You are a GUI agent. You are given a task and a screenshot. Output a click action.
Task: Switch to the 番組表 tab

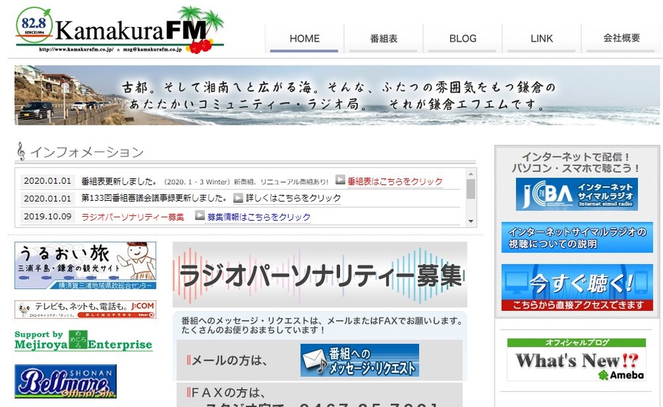(383, 38)
